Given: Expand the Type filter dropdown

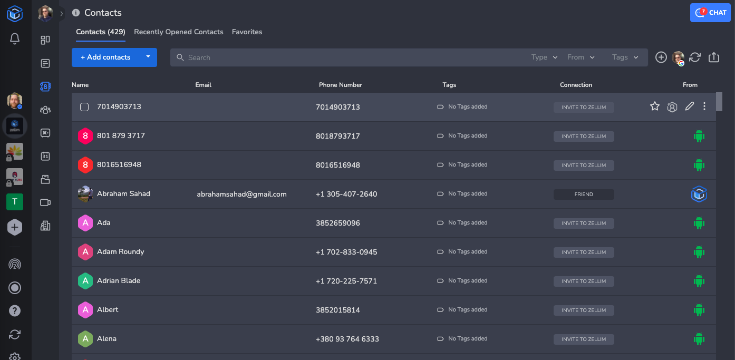Looking at the screenshot, I should pyautogui.click(x=544, y=57).
